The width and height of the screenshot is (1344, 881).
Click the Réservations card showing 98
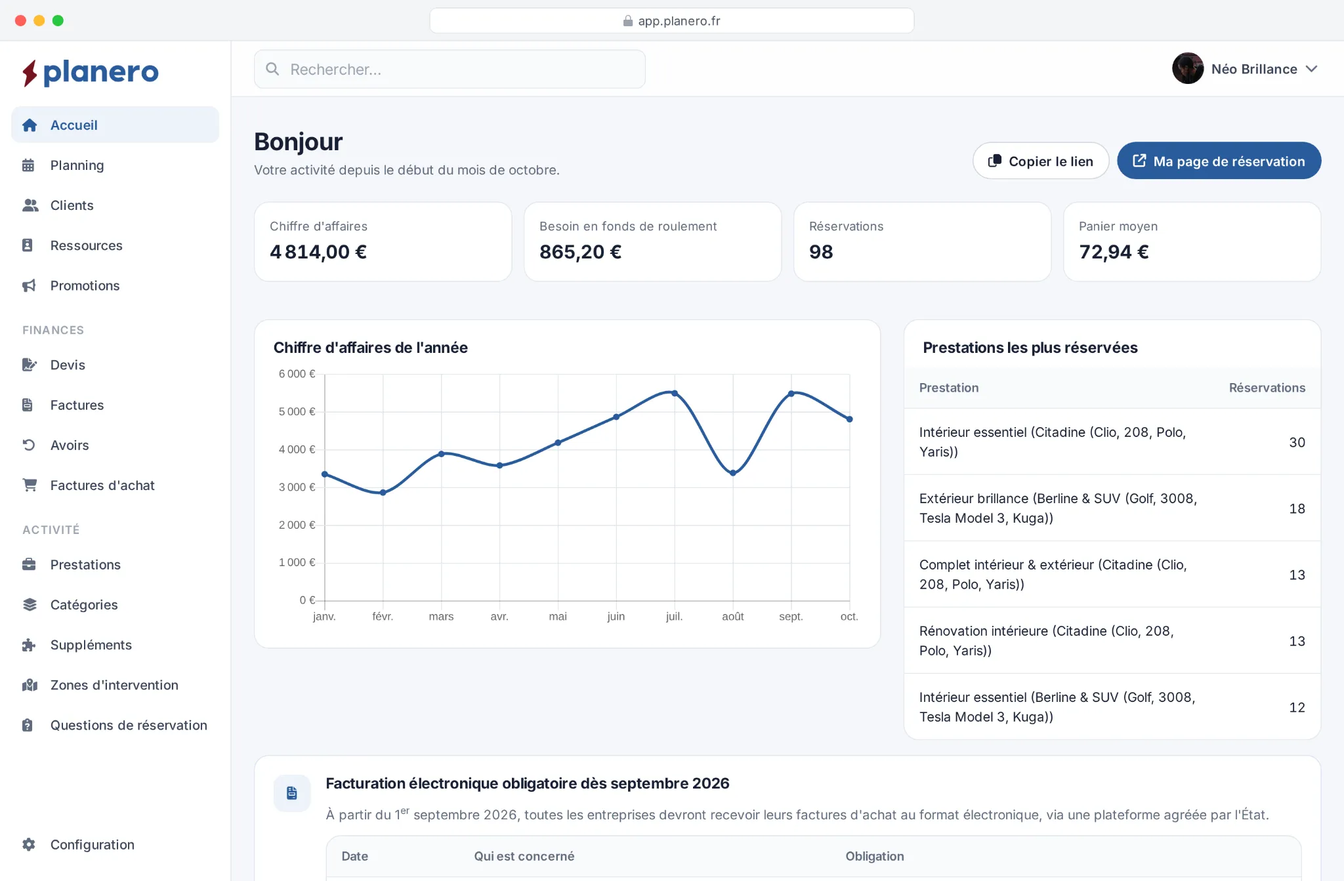[922, 241]
